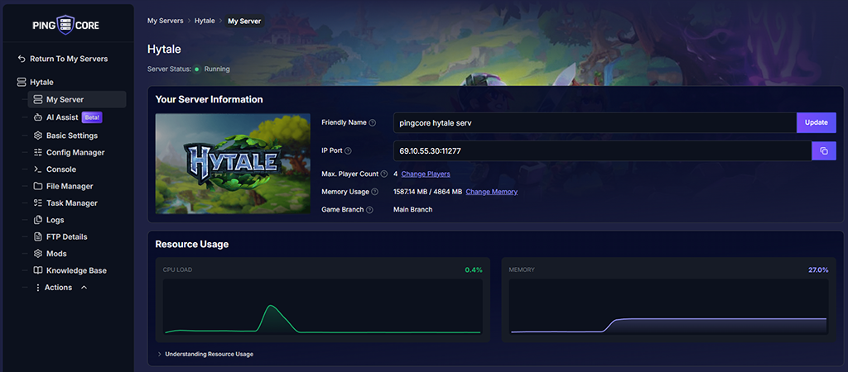Click the Change Memory link

click(492, 192)
